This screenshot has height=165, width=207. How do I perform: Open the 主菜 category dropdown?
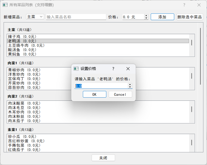(35, 17)
